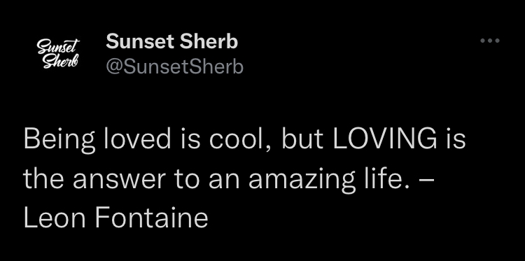Select the word 'Sherb' in the display name
The width and height of the screenshot is (525, 261).
tap(209, 42)
